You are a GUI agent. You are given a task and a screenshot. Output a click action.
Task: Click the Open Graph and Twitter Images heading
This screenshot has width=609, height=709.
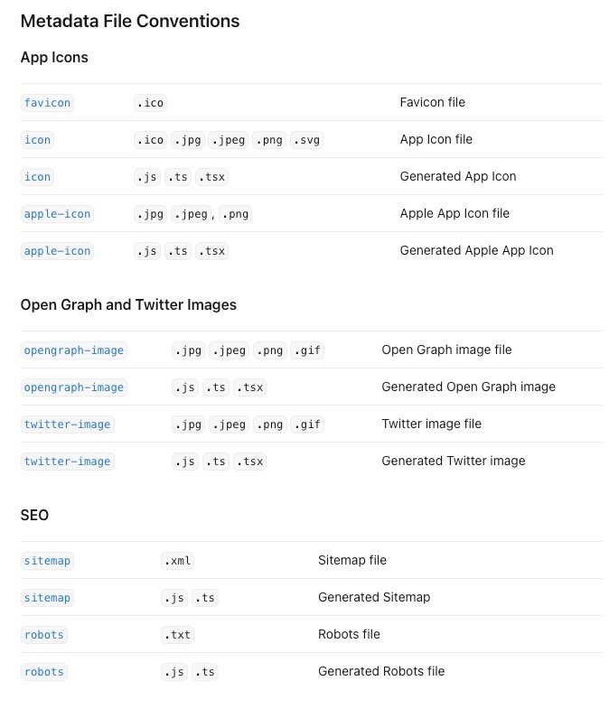(x=128, y=304)
